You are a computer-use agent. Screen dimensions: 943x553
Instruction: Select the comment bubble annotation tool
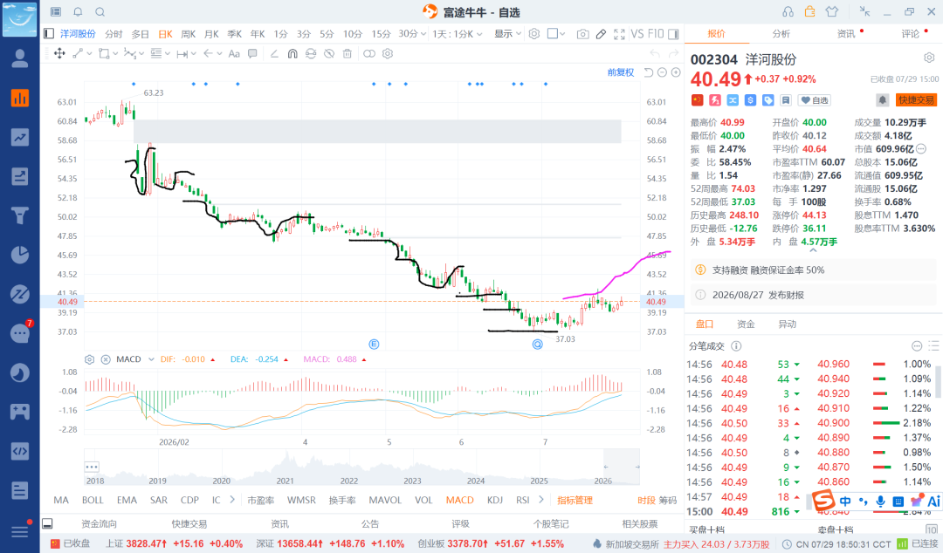[x=252, y=53]
